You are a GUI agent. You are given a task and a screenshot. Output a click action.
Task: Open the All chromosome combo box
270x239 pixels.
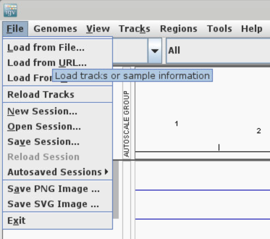point(217,50)
